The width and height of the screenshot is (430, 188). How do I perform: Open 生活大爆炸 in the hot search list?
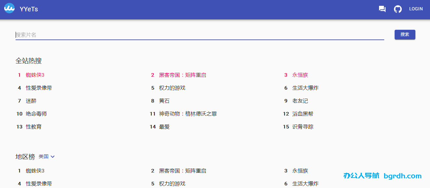pos(305,88)
